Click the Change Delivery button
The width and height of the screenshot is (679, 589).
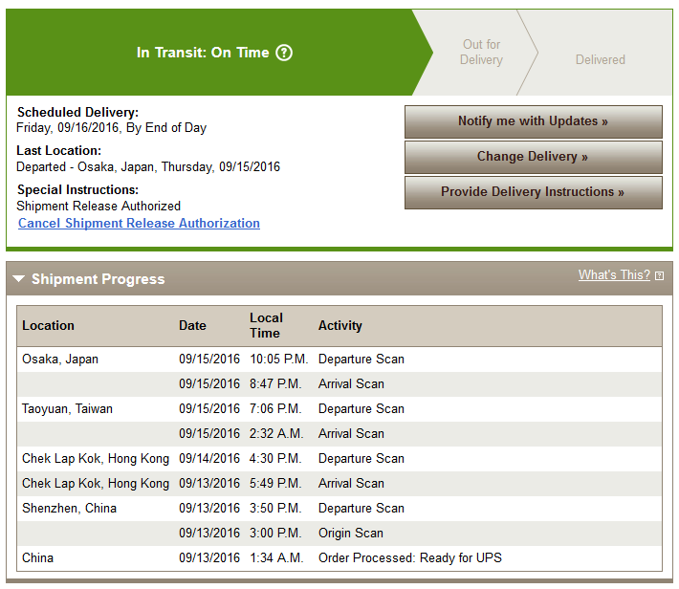click(x=534, y=157)
